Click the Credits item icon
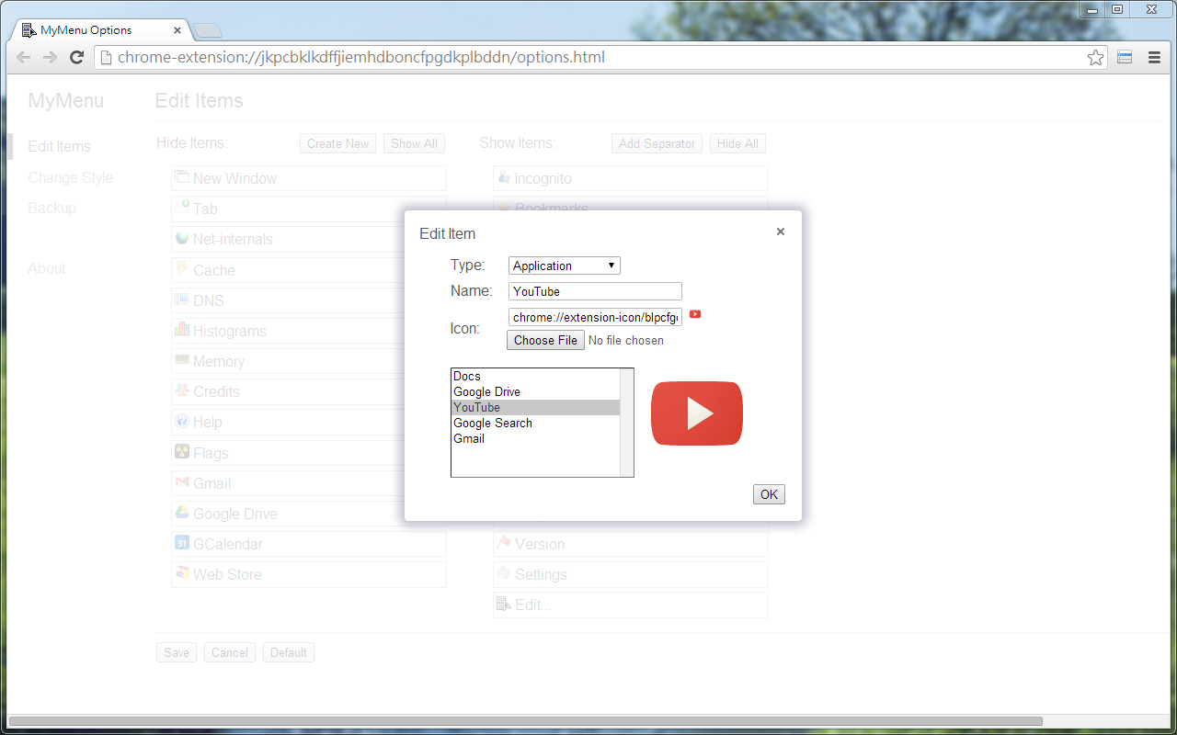The image size is (1177, 735). coord(182,390)
